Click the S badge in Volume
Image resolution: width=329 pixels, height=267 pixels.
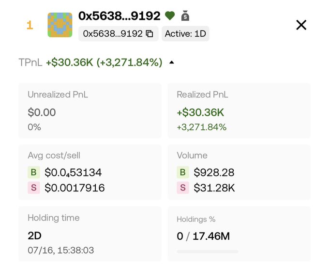183,188
